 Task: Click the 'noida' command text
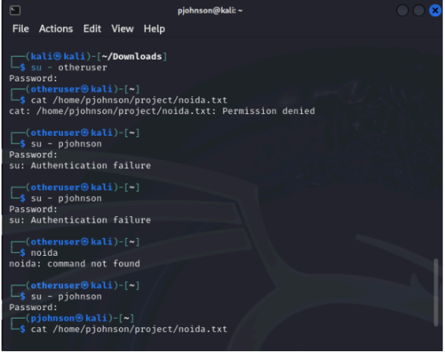(x=44, y=253)
